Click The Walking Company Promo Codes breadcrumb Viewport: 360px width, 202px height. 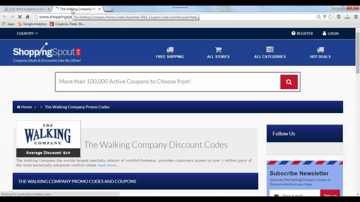tap(77, 107)
